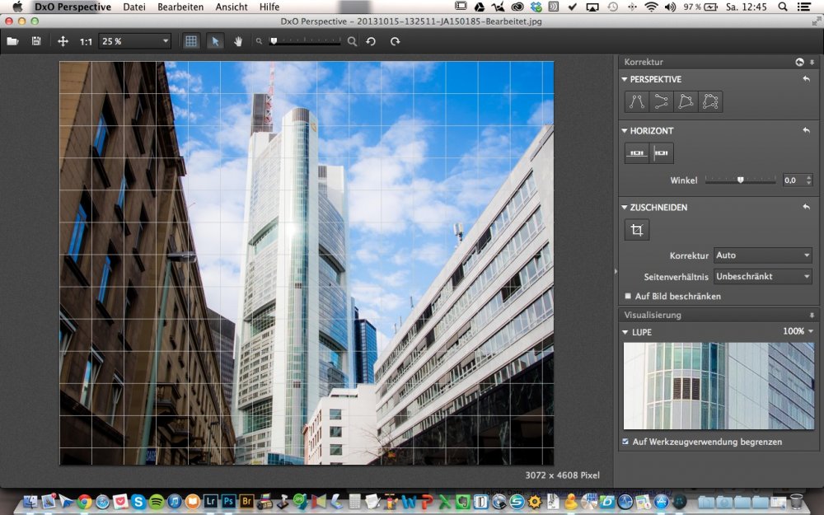Click the rectangle perspective correction tool
Screen dimensions: 824x515
pos(686,101)
